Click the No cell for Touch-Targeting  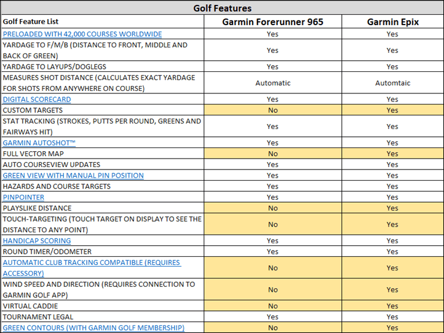272,224
